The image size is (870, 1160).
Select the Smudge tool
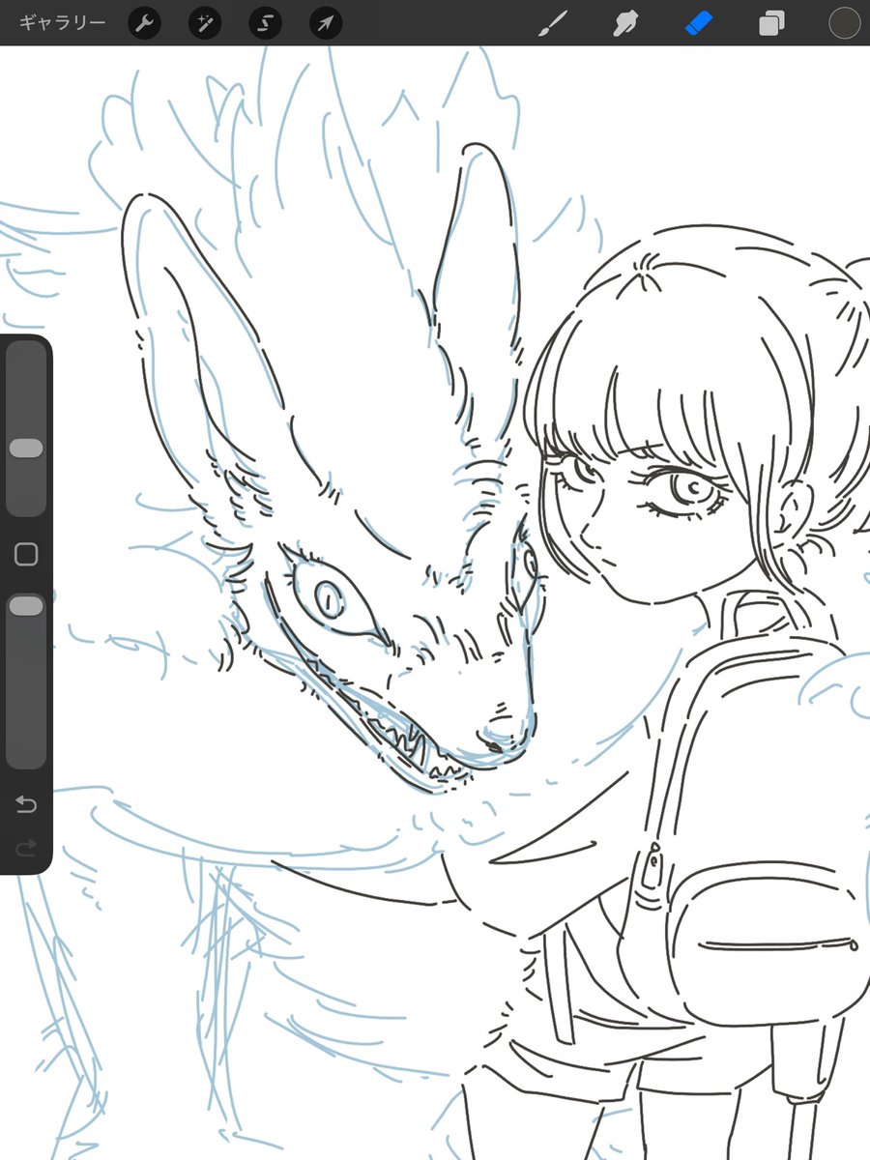pyautogui.click(x=626, y=23)
